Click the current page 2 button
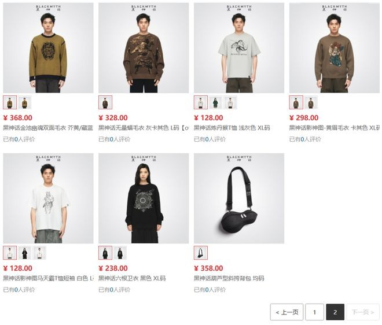The image size is (382, 325). [335, 312]
